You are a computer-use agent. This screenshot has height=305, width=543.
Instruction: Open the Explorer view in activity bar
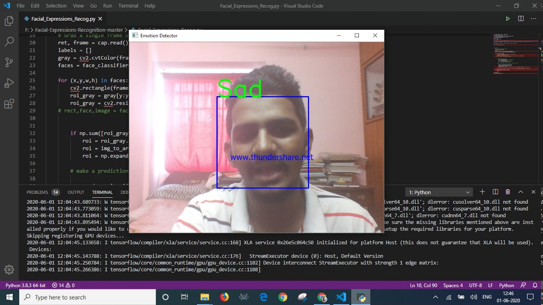pyautogui.click(x=9, y=21)
